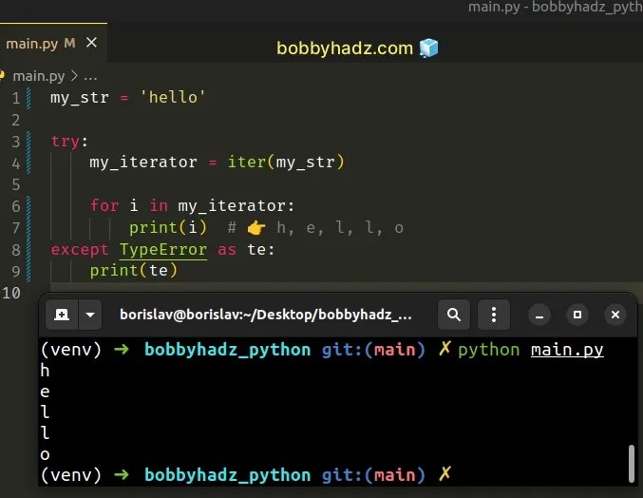Click my_iterator variable on line 4

(143, 163)
